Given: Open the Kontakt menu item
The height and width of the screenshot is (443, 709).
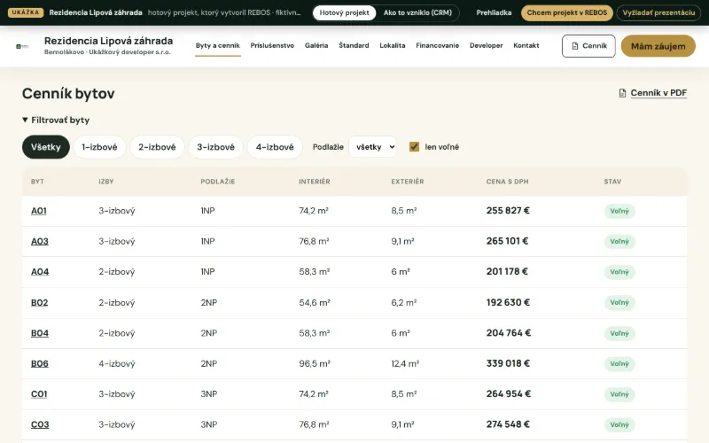Looking at the screenshot, I should (526, 46).
